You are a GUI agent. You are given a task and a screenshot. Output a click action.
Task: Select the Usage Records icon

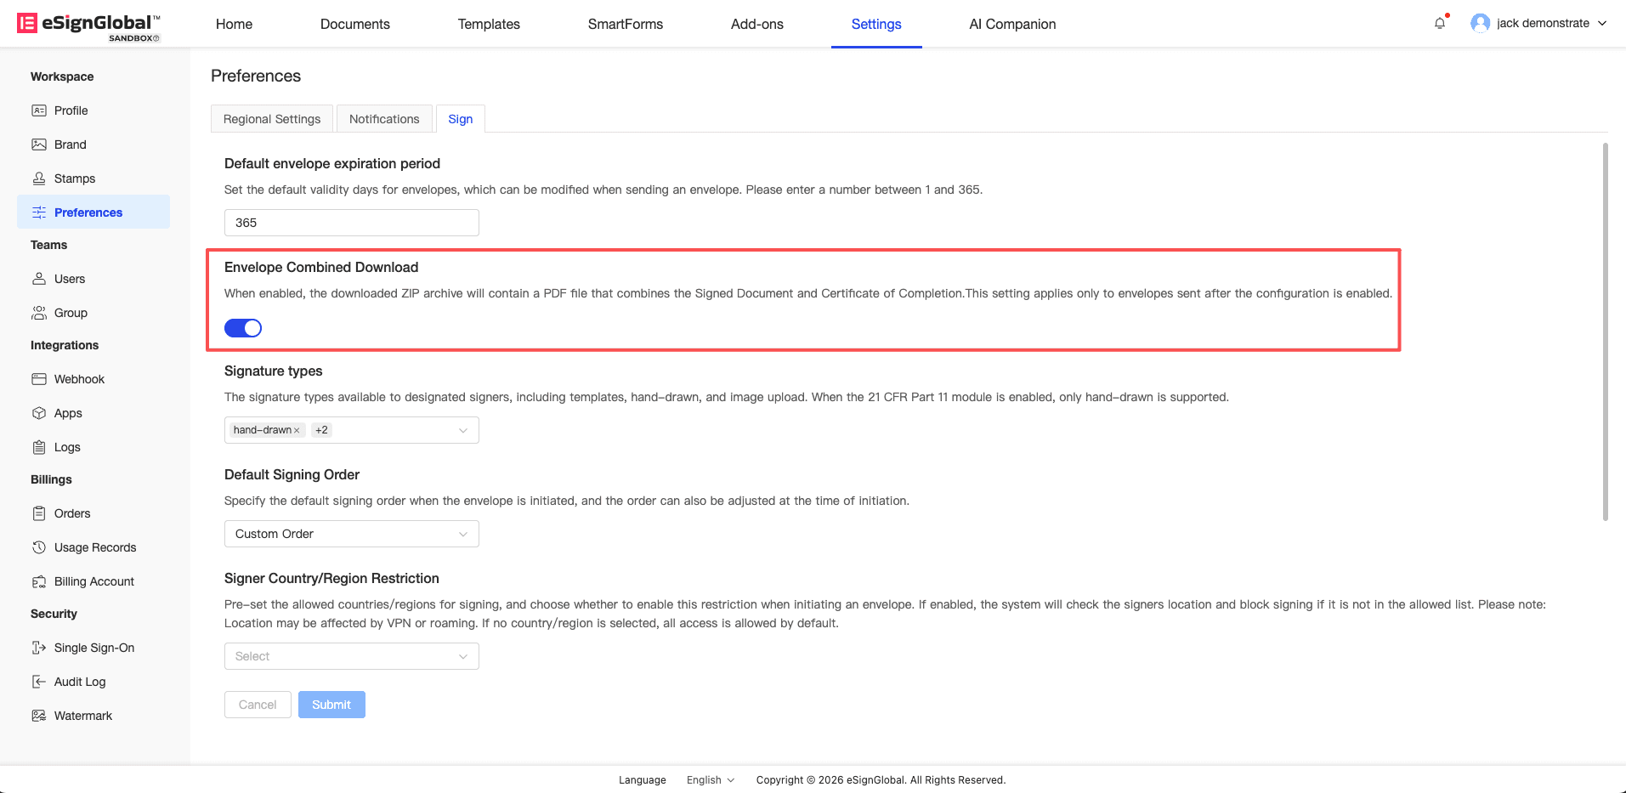coord(39,547)
